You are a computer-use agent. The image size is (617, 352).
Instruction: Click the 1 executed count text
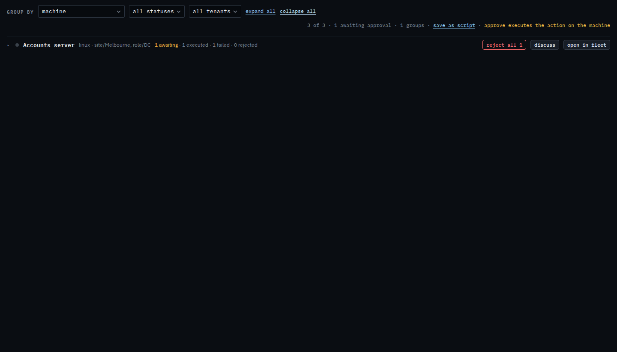click(195, 45)
